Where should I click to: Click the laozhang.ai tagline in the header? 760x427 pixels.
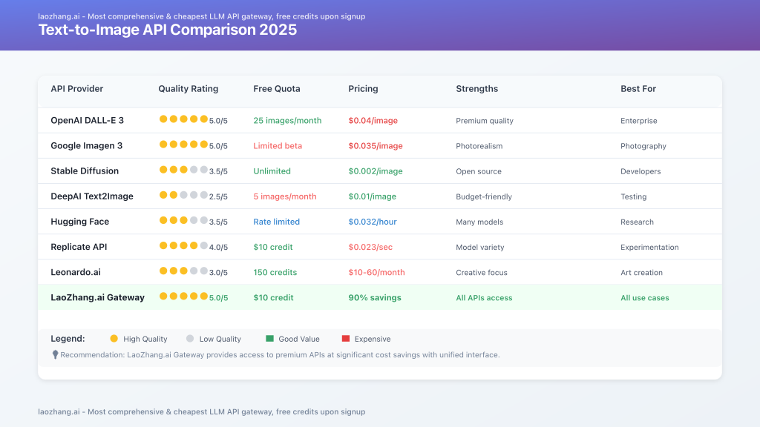point(202,16)
